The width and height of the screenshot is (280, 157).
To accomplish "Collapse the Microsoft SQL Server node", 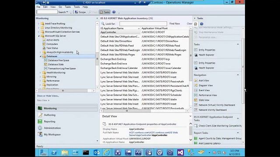I will [39, 36].
